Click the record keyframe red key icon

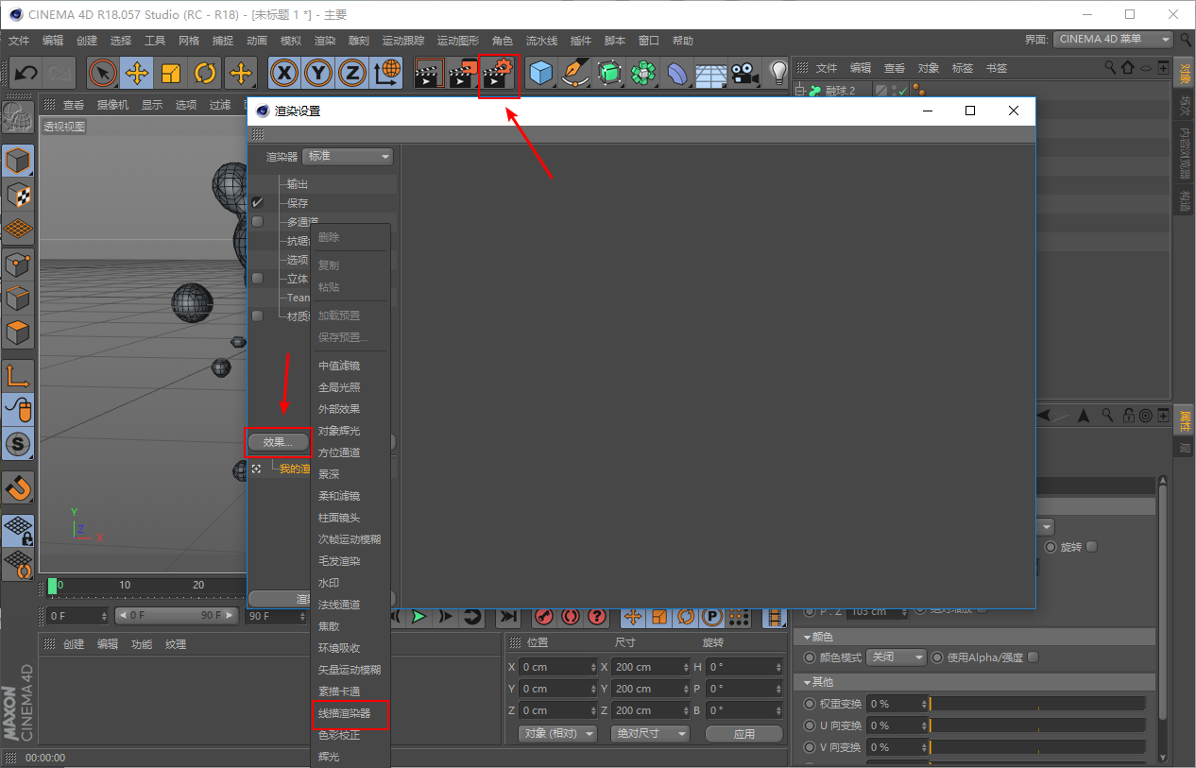click(x=543, y=616)
